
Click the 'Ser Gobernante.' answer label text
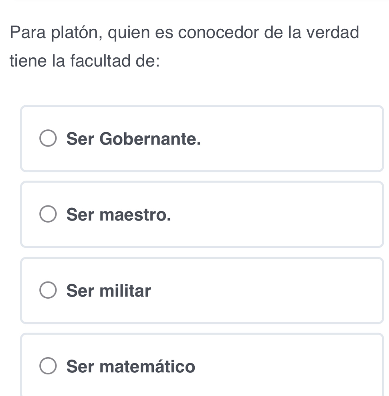tap(134, 139)
